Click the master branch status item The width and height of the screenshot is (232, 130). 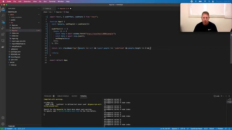pyautogui.click(x=9, y=129)
